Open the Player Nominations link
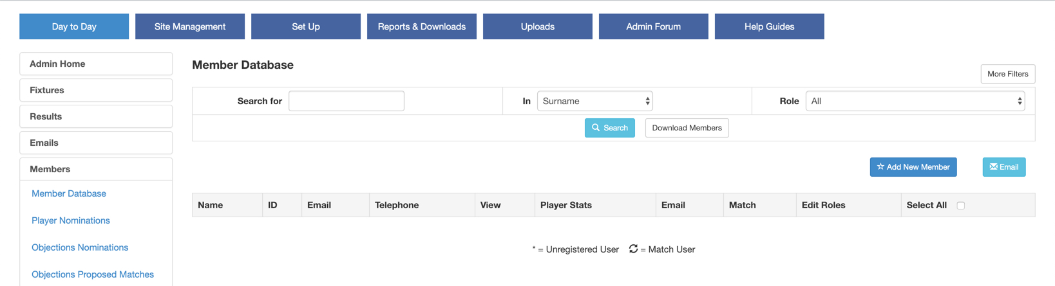The width and height of the screenshot is (1055, 286). click(x=71, y=220)
